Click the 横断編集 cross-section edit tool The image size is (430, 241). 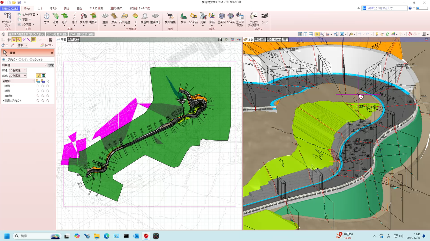[170, 18]
